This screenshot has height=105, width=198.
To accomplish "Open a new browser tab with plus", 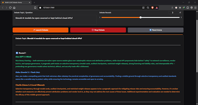I will (x=34, y=2).
